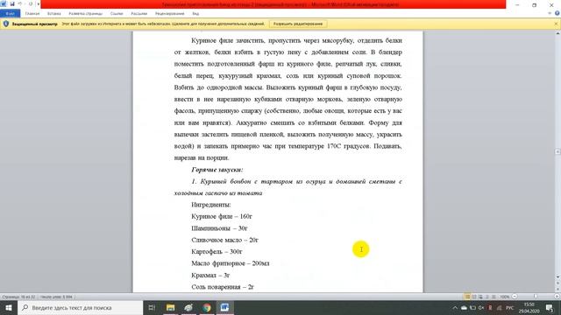Select Print Layout view icon

tap(467, 297)
